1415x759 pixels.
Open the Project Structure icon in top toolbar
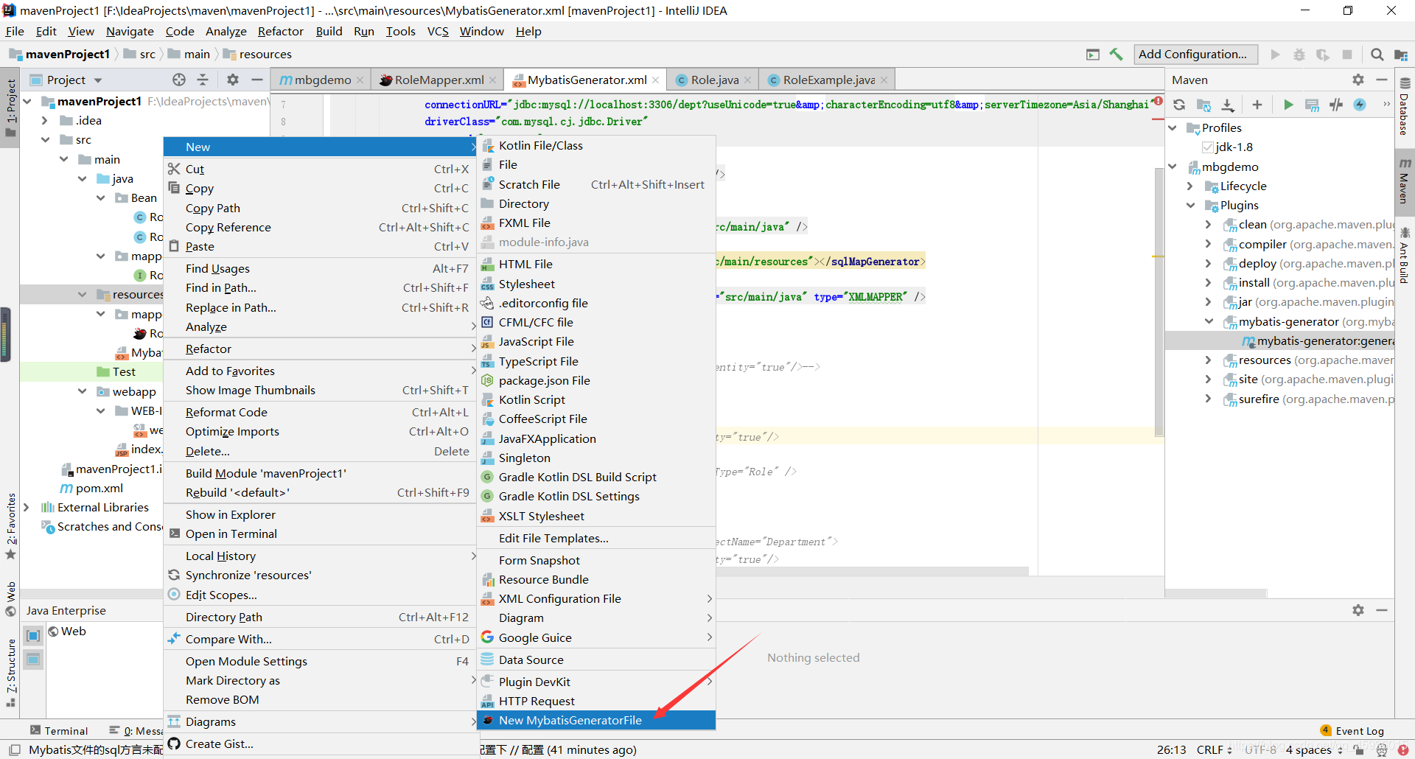click(1401, 54)
